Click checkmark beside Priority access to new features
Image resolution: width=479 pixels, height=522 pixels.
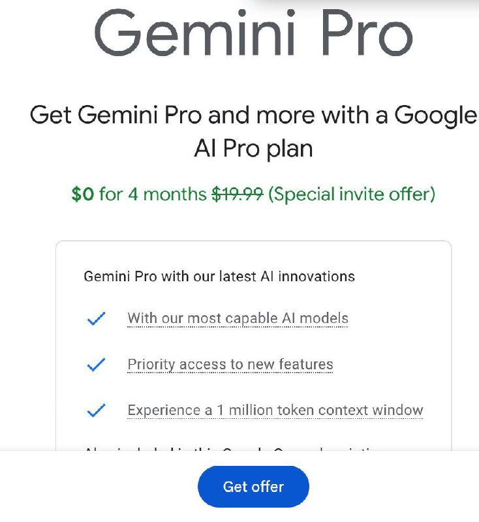tap(96, 365)
